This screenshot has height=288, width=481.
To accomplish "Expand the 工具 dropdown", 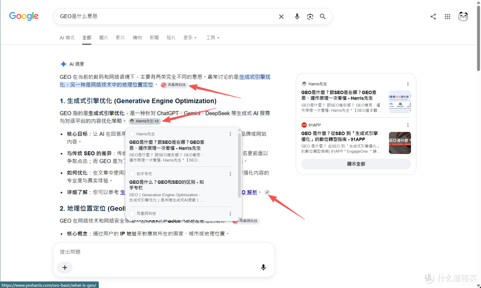I will (212, 37).
